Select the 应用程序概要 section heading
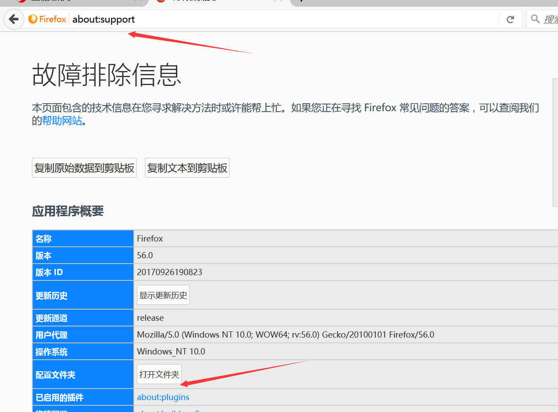Image resolution: width=558 pixels, height=412 pixels. pos(68,211)
